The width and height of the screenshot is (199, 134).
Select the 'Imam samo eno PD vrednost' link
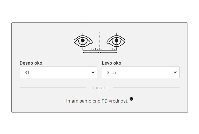[97, 101]
